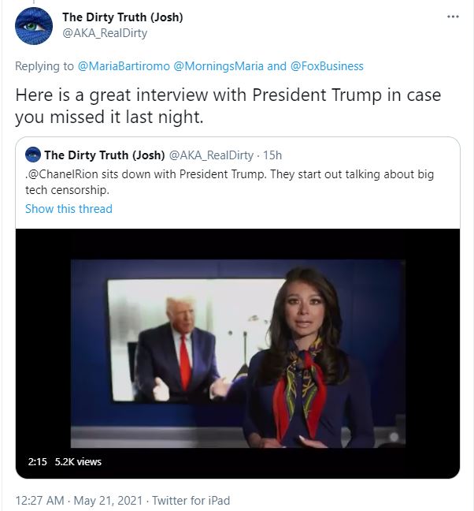Click the Show this thread link
The width and height of the screenshot is (474, 511).
coord(69,208)
